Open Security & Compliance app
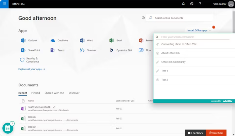 [30, 60]
